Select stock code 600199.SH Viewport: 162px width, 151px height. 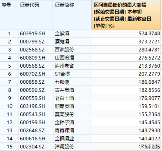[x=32, y=123]
